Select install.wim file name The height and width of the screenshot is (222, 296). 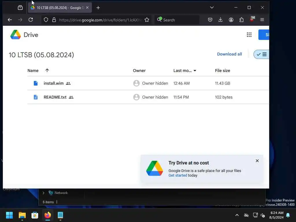53,83
